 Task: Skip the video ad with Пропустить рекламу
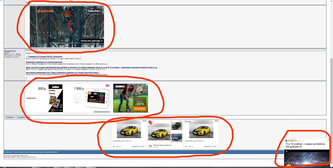(x=92, y=41)
